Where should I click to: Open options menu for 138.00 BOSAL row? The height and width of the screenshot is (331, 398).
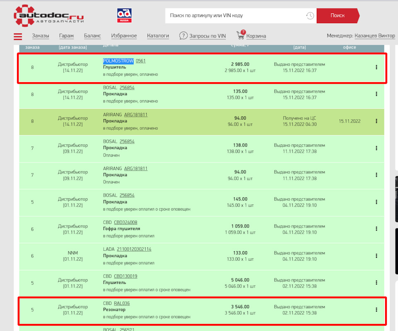tap(376, 148)
